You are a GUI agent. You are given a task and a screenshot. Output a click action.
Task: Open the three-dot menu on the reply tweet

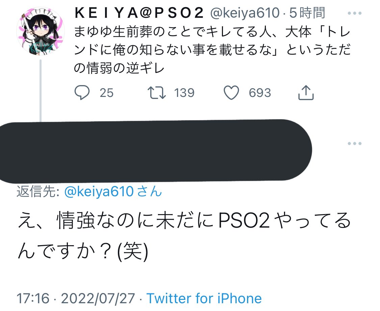355,144
